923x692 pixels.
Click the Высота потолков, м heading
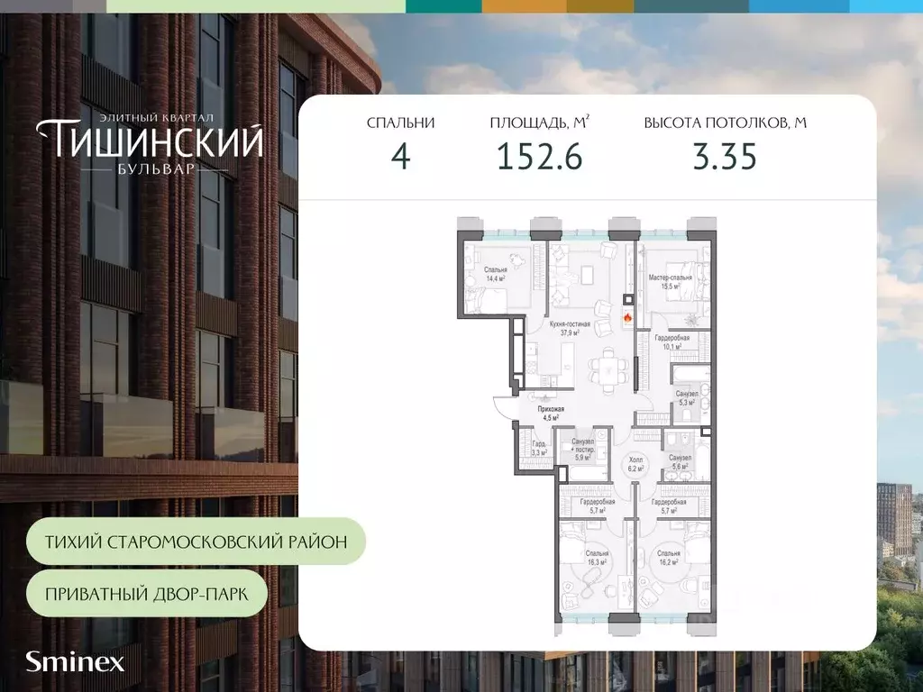point(726,123)
